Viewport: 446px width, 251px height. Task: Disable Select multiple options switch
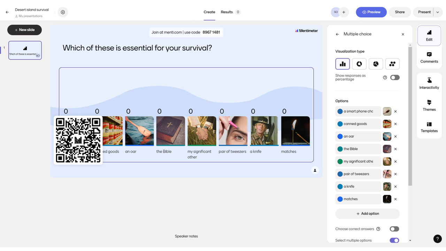click(394, 241)
